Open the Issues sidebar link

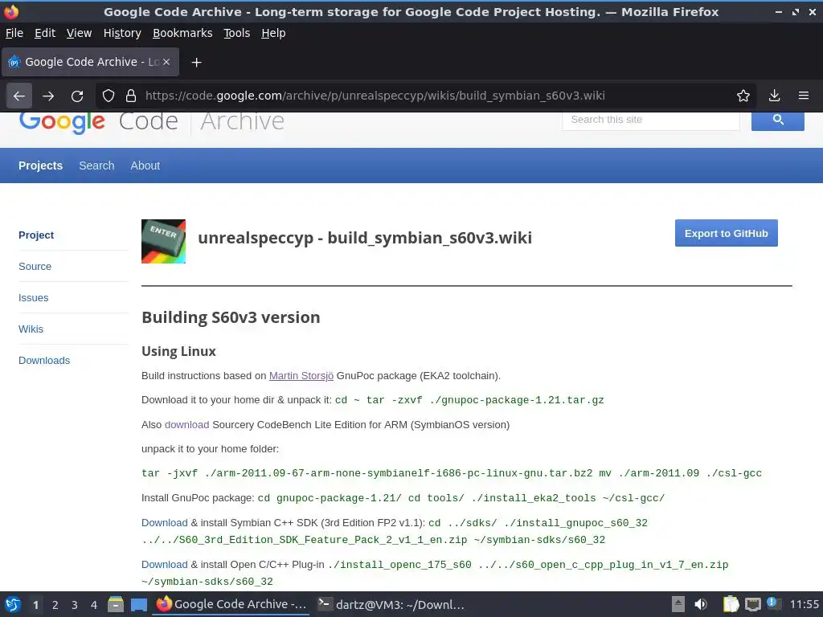coord(34,298)
